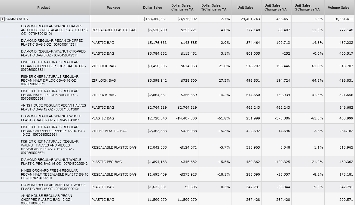Select Diamond Regular Pecan Chopped 8 OZ row
Screen dimensions: 355x205
pos(52,43)
